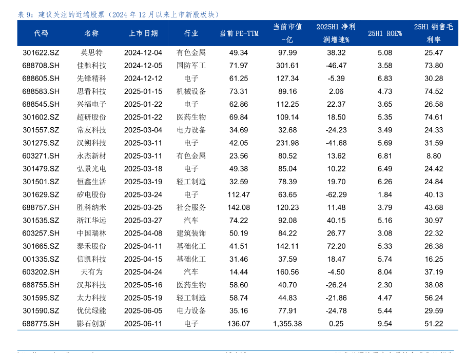
Task: Select the market cap value 1,355.38
Action: (287, 323)
